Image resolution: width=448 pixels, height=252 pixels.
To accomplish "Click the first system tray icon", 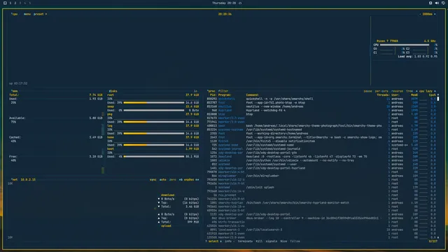I will click(430, 3).
